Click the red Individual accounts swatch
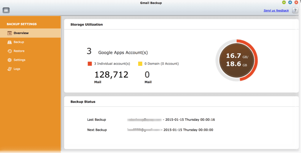Screen dimensions: 301x153 pos(90,63)
